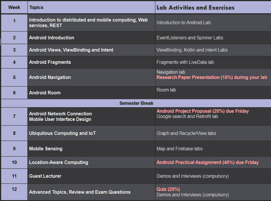271x201 pixels.
Task: Click Lab Activities and Exercises header
Action: pos(213,8)
